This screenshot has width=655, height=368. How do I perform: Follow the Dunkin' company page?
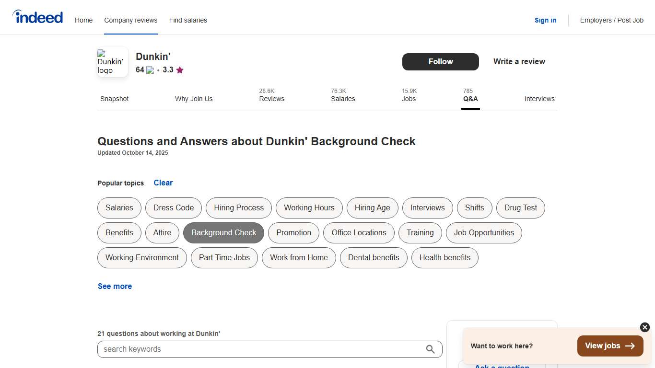440,62
